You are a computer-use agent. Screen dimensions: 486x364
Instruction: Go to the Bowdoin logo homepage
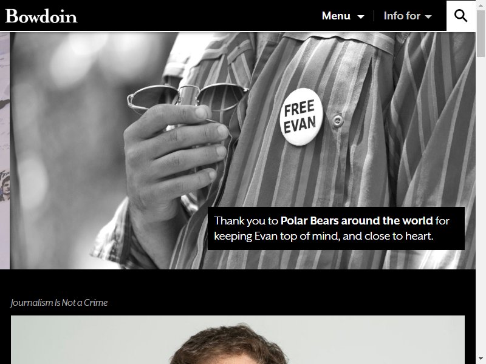[41, 16]
